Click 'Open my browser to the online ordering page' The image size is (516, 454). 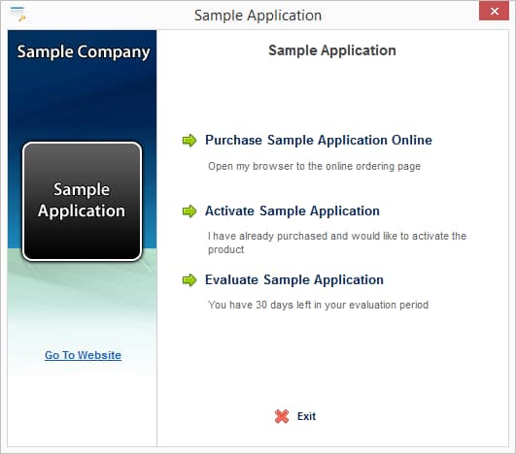point(314,166)
